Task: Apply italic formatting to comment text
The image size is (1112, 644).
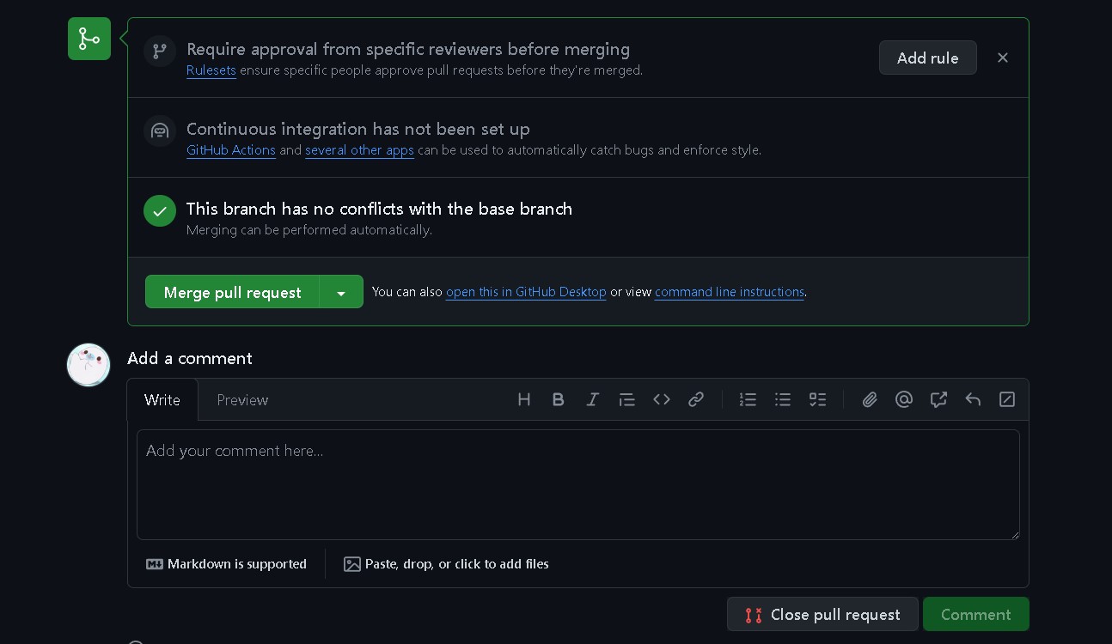Action: (592, 399)
